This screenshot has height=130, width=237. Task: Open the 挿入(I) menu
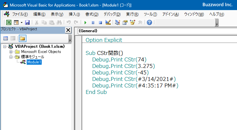coord(74,14)
